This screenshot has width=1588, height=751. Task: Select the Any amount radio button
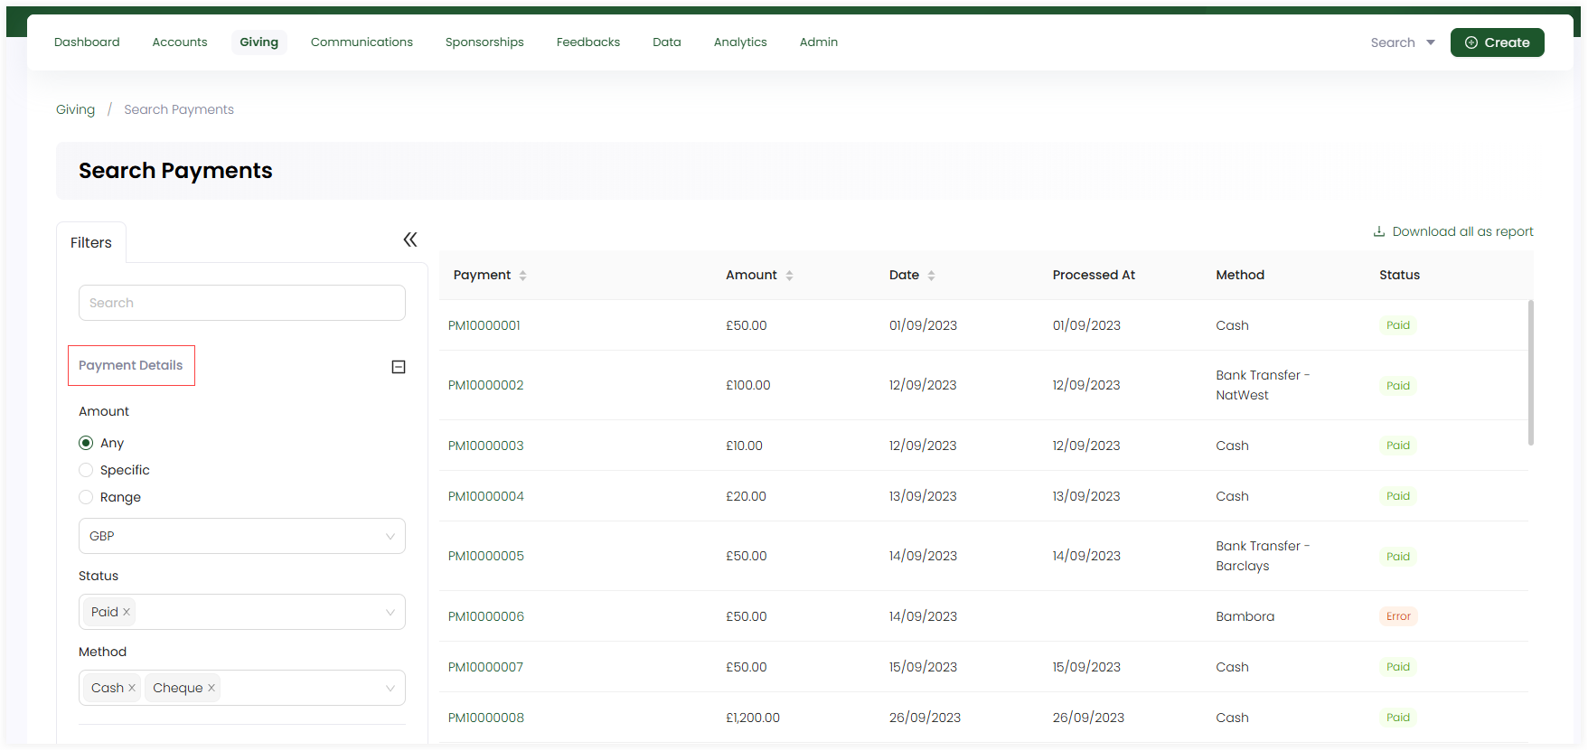86,443
